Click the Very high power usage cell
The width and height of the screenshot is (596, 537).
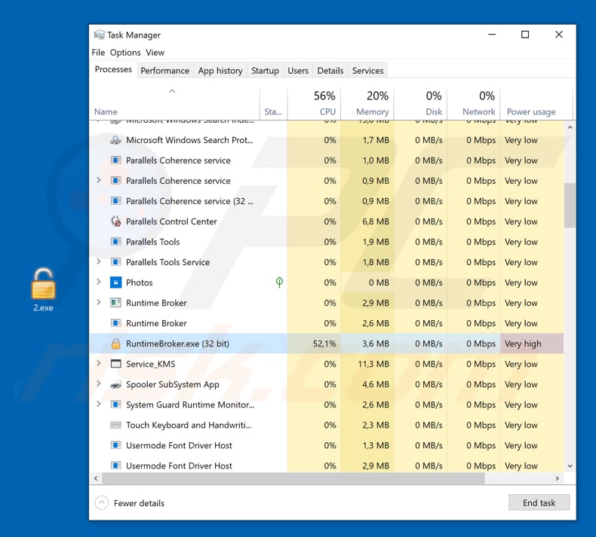pos(532,343)
